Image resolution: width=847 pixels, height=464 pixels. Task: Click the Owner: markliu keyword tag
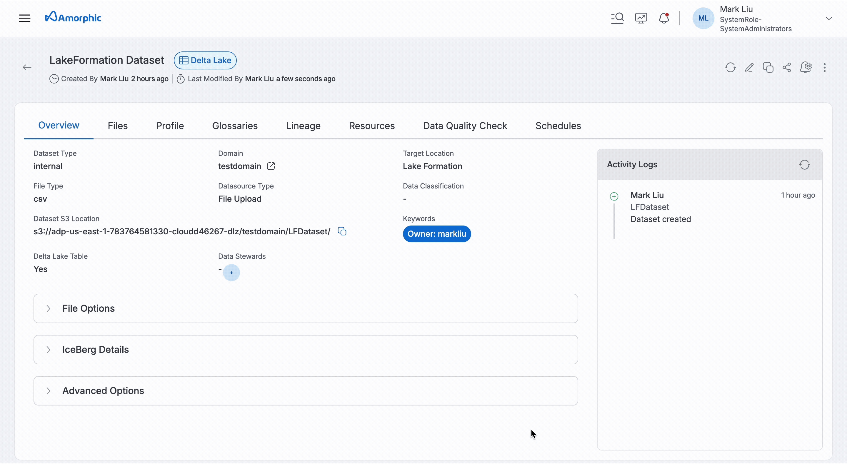tap(436, 234)
